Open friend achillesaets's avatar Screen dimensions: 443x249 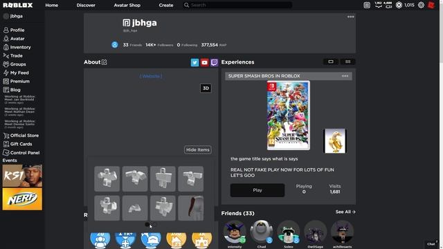[x=342, y=232]
